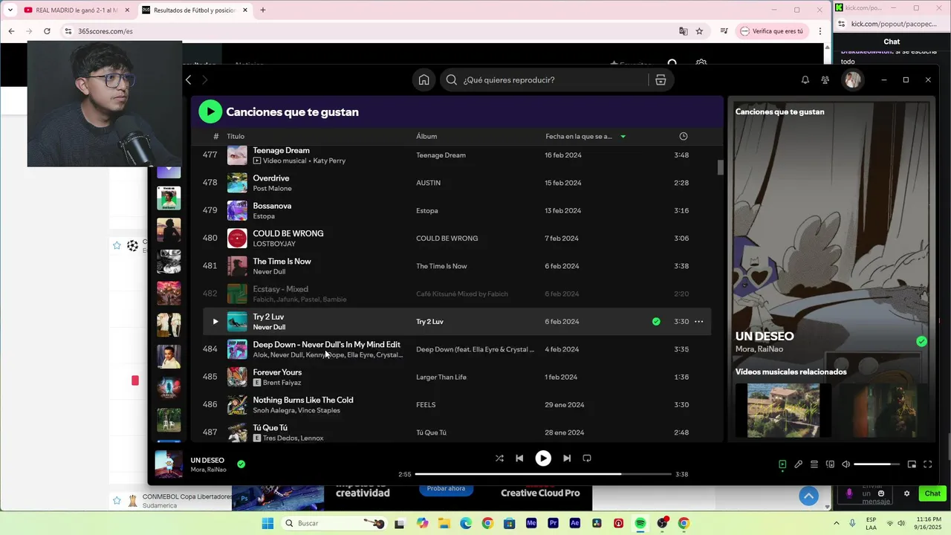Image resolution: width=951 pixels, height=535 pixels.
Task: Open more options for Try 2 Luv
Action: click(698, 322)
